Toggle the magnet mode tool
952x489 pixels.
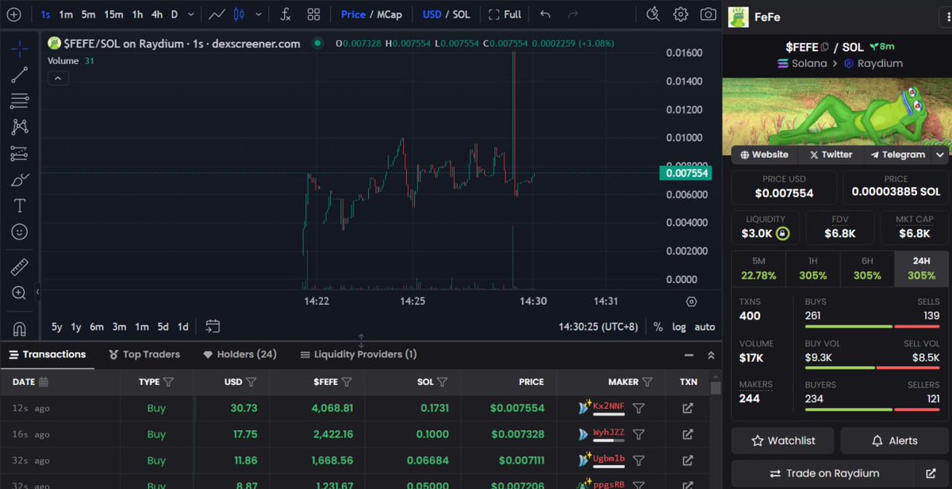coord(20,328)
